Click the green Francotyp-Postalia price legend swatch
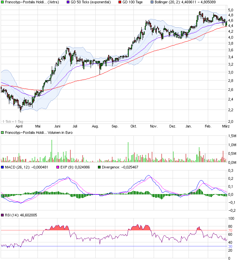This screenshot has width=241, height=261. [x=2, y=2]
